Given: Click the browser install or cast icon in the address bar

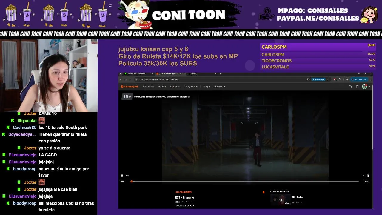Looking at the screenshot, I should pyautogui.click(x=308, y=79).
